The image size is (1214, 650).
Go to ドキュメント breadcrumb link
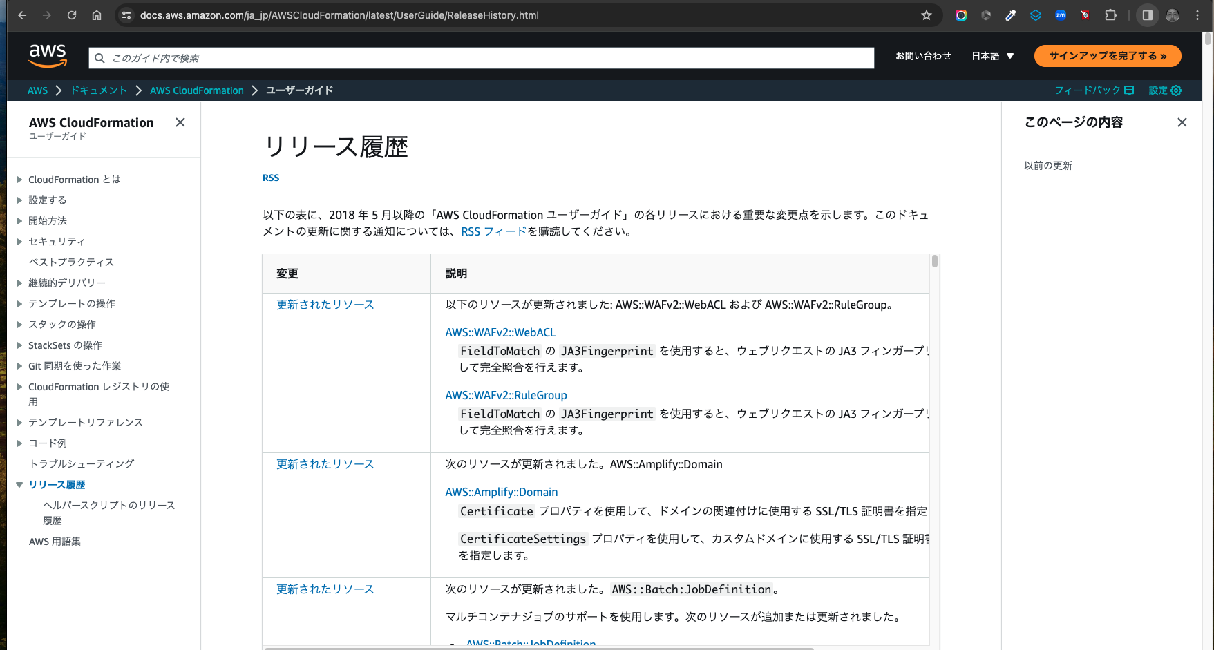[x=99, y=90]
